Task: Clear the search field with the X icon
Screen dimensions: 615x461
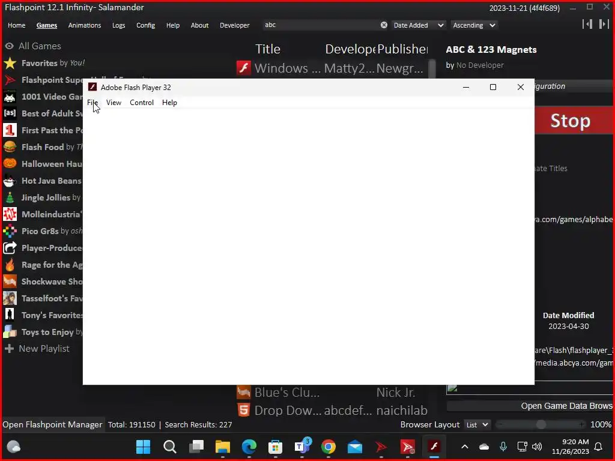Action: click(x=384, y=25)
